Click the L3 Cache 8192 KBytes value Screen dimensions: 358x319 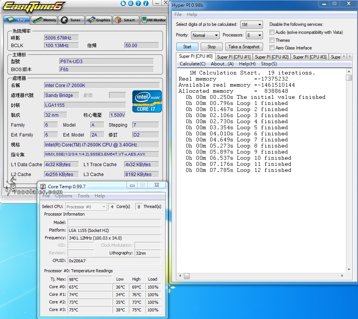click(x=141, y=175)
